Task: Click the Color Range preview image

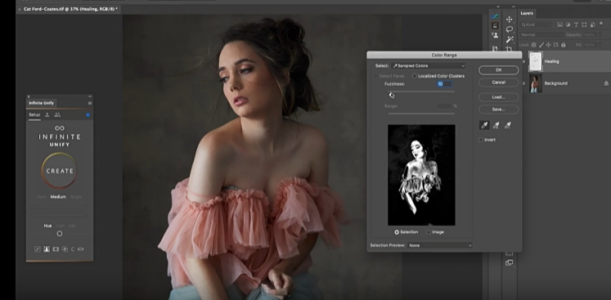Action: (421, 175)
